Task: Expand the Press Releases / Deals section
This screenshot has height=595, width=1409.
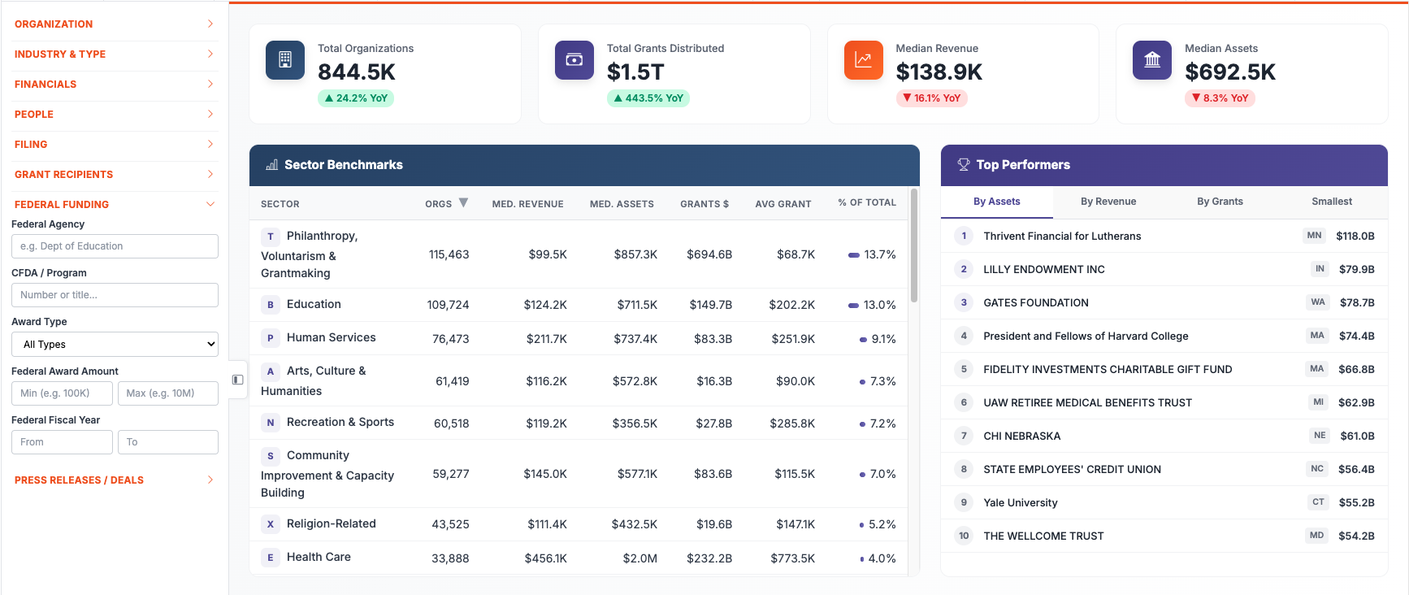Action: [x=115, y=480]
